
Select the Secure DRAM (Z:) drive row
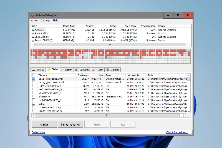tap(111, 41)
